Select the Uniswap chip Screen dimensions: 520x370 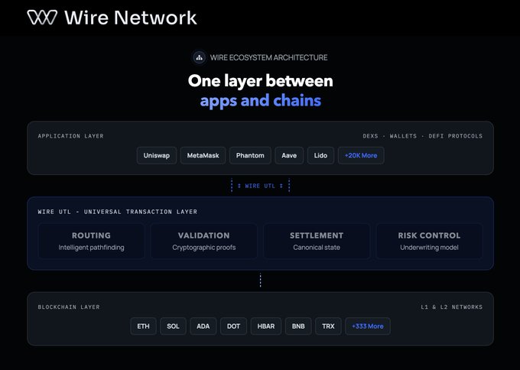pos(157,155)
